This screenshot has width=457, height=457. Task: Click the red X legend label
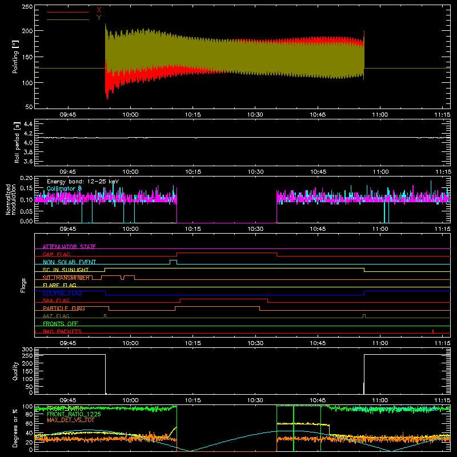tap(99, 10)
